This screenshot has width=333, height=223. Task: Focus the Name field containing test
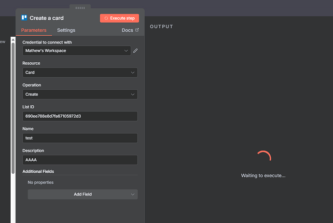point(80,138)
